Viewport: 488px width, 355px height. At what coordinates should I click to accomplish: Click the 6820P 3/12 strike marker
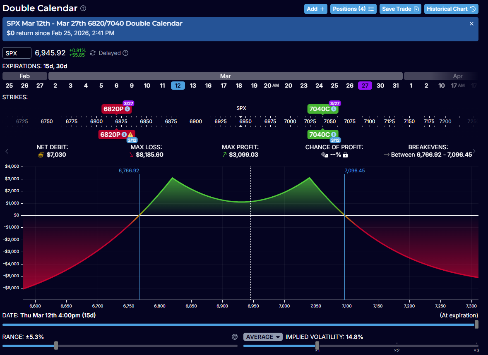point(117,135)
